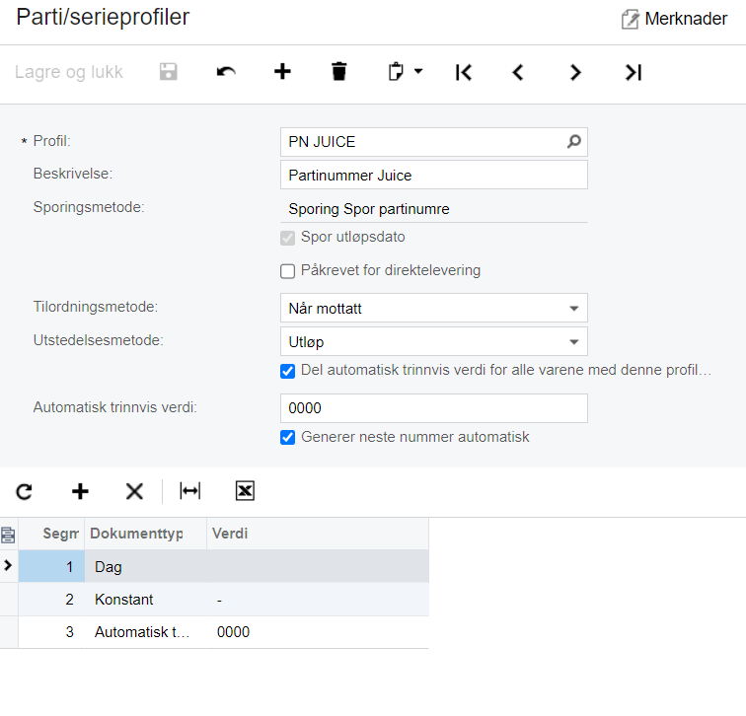Click the Beskrivelse input field
This screenshot has width=746, height=716.
click(x=434, y=175)
